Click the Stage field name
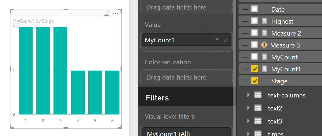322x136 pixels. 279,81
